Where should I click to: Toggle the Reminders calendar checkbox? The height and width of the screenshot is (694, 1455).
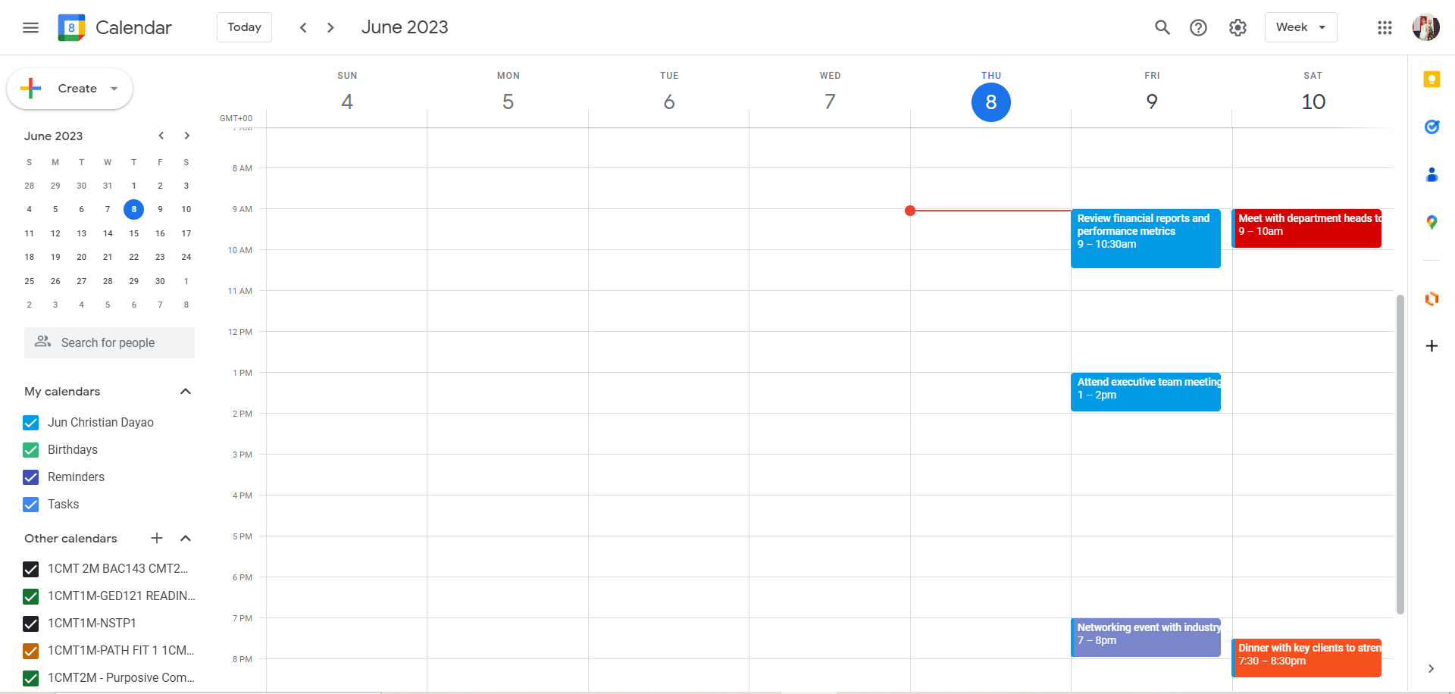click(31, 477)
